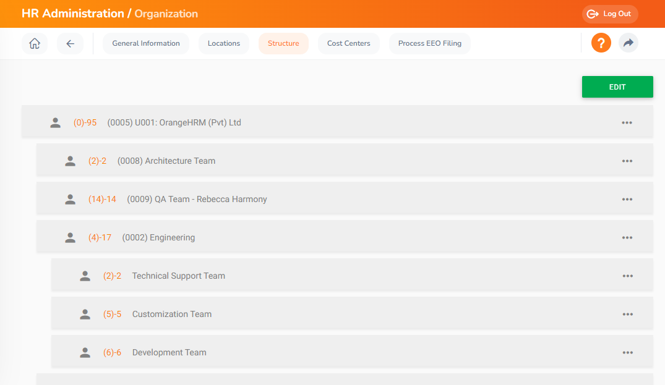
Task: Open the Cost Centers tab
Action: (349, 43)
